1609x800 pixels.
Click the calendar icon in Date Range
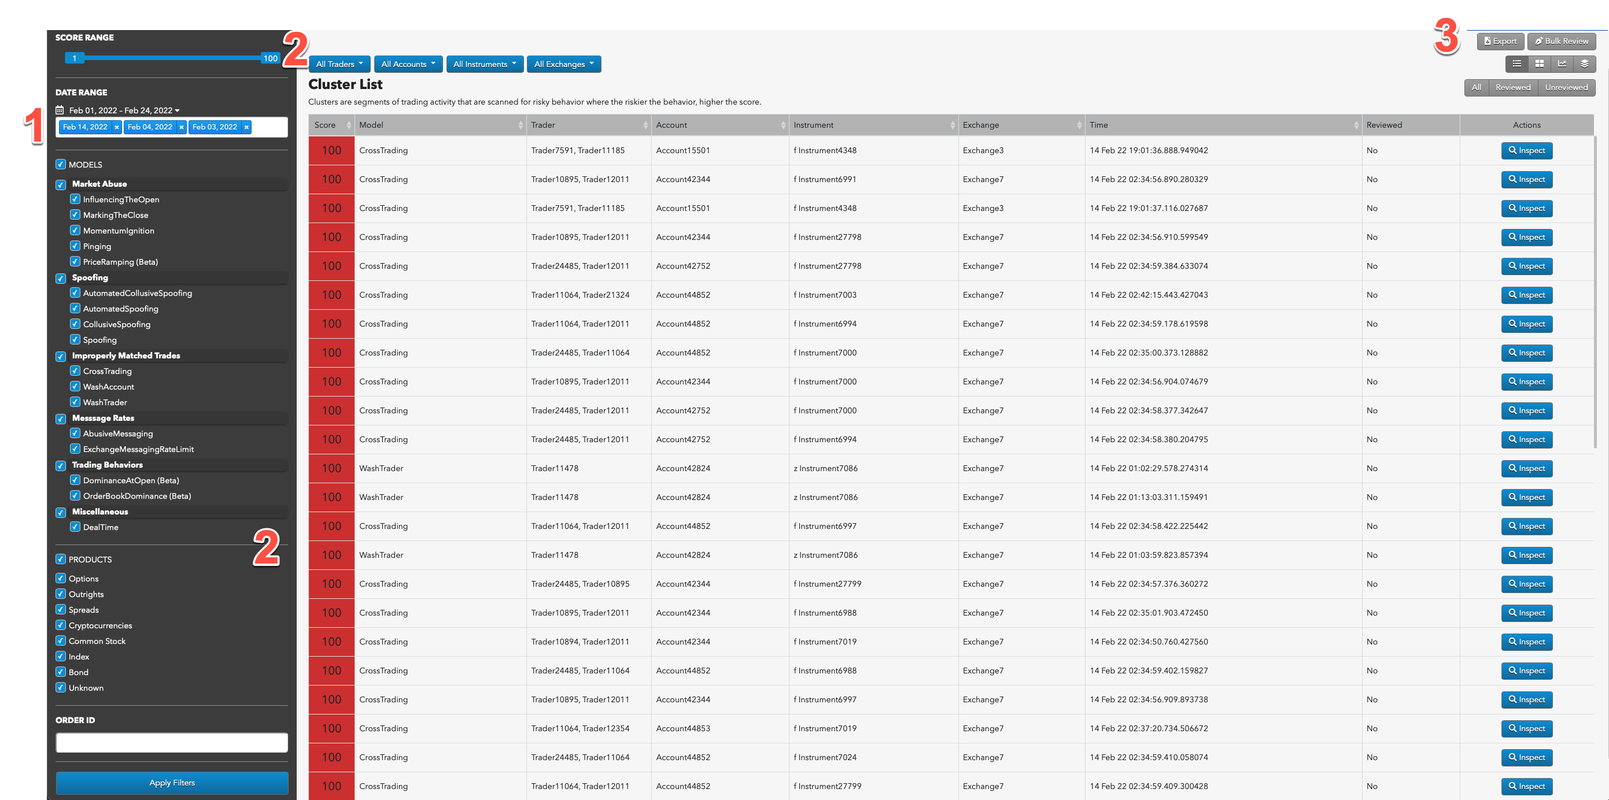60,110
